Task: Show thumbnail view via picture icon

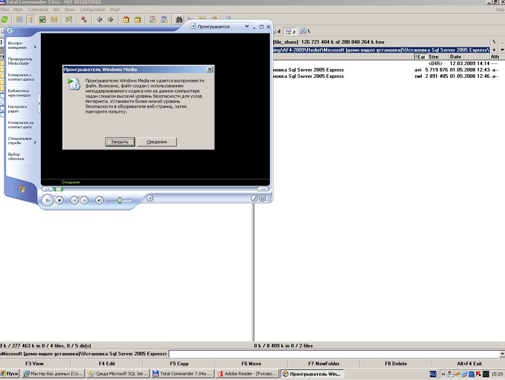Action: 43,19
